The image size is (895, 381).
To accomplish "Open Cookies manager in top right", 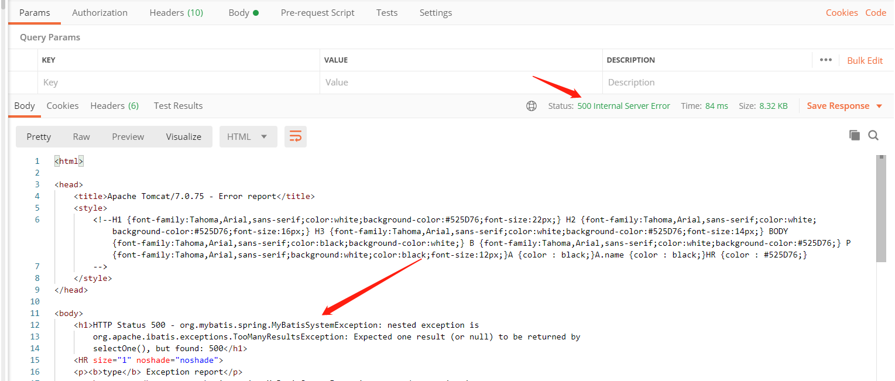I will [841, 12].
